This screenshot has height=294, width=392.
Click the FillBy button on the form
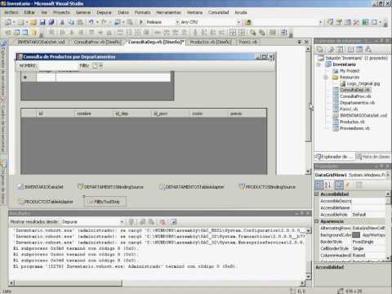(84, 65)
